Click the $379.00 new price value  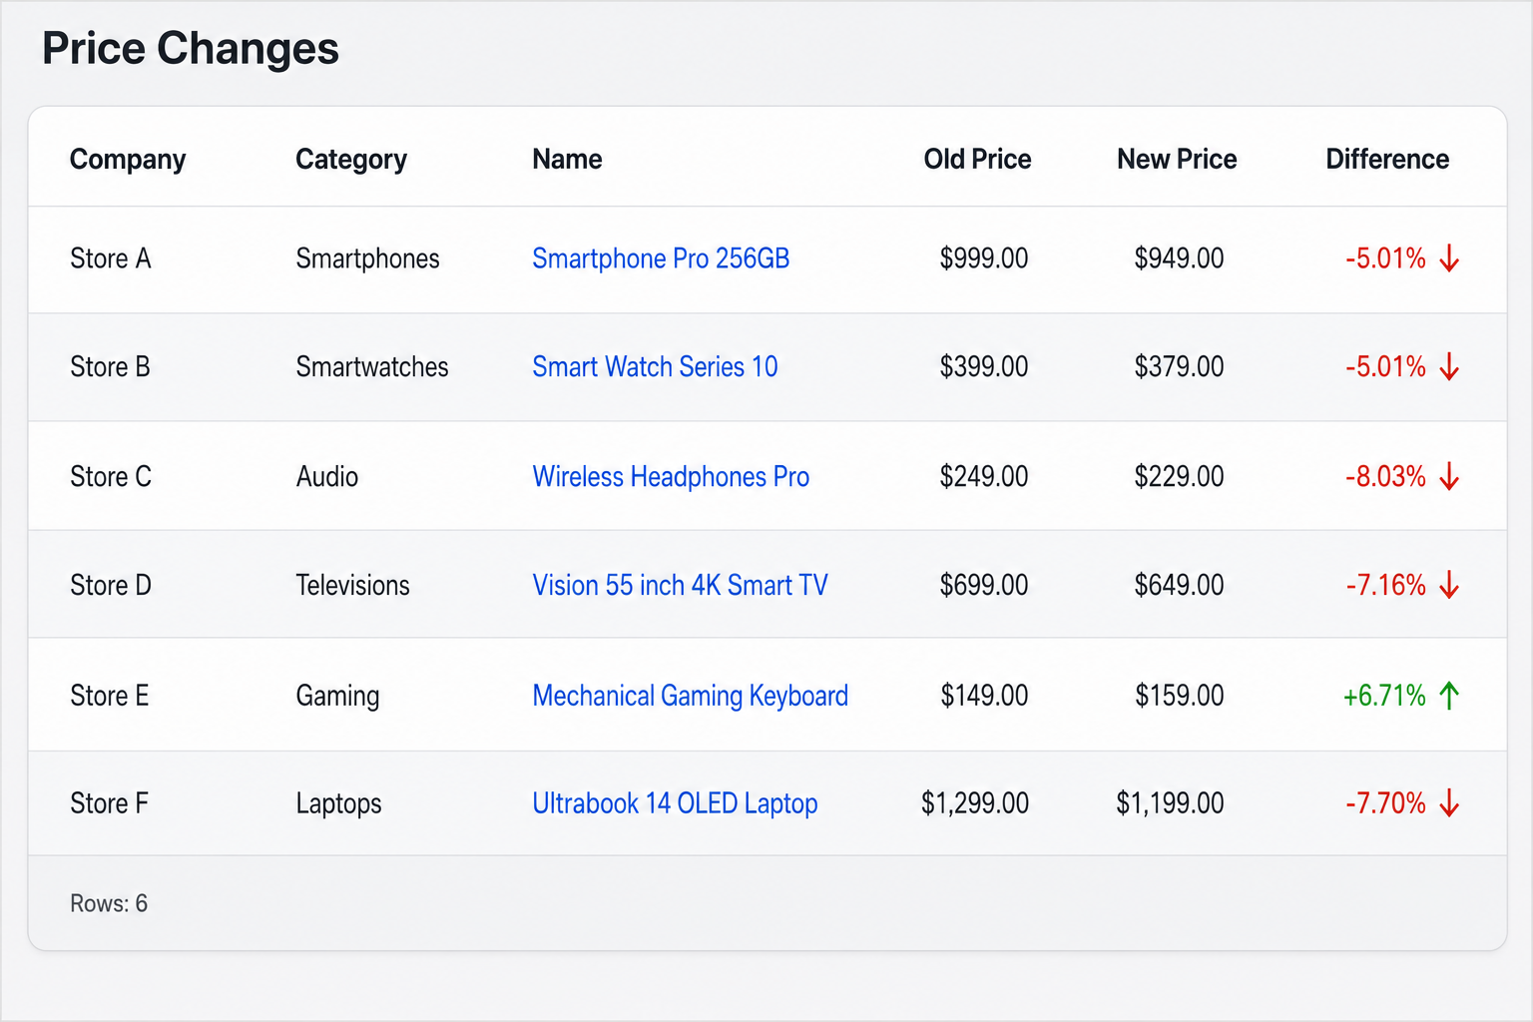click(1179, 366)
